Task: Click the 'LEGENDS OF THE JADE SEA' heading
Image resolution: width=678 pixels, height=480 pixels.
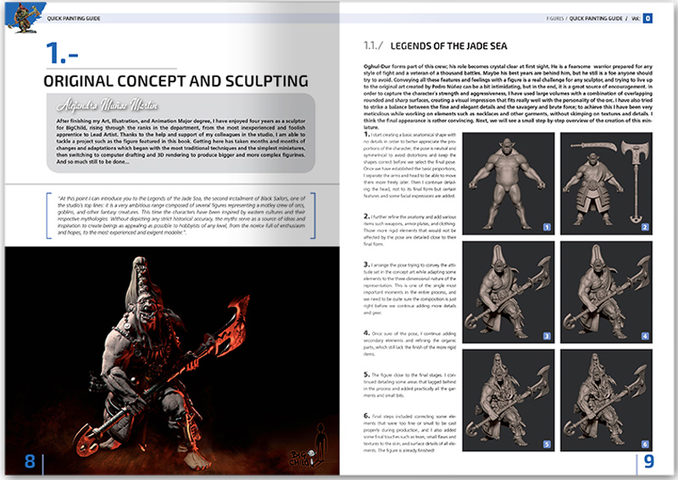Action: (x=449, y=46)
